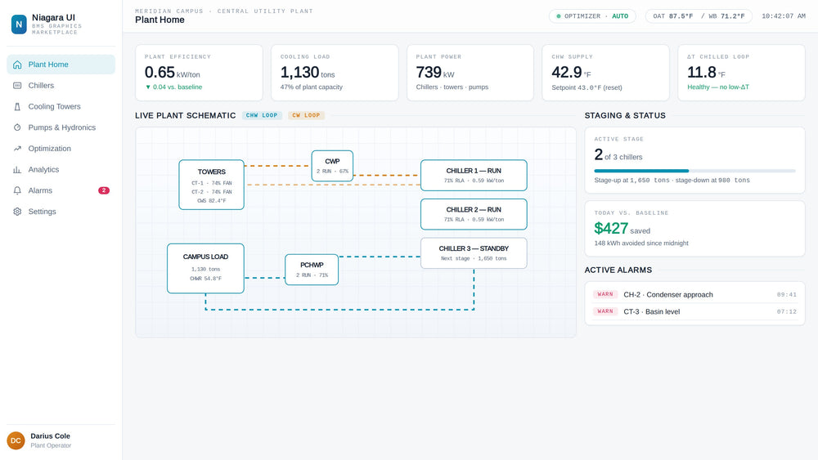Click the '$427 saved' value
This screenshot has height=460, width=818.
[x=622, y=229]
